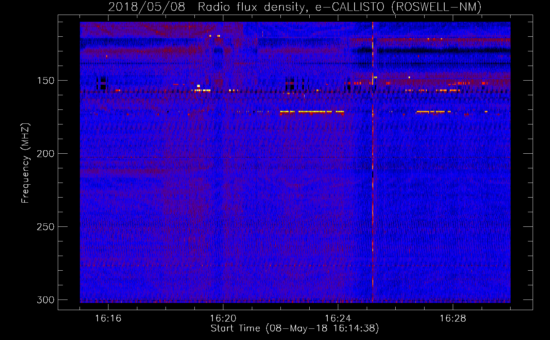Click the 16:28 time tick label

453,318
